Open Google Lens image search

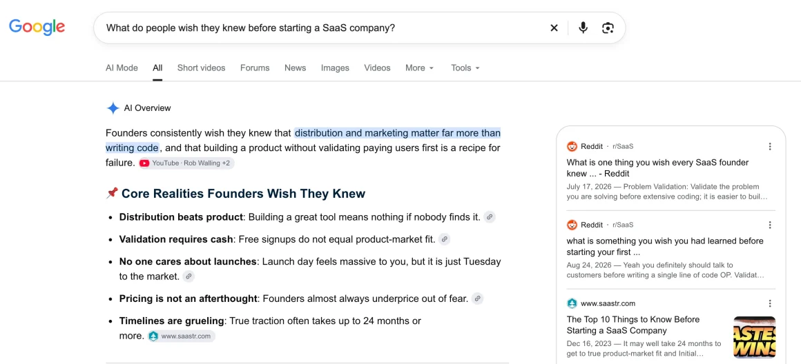point(608,28)
